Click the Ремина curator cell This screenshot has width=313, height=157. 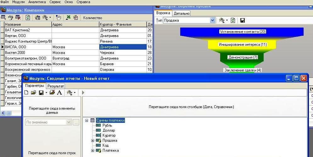123,41
